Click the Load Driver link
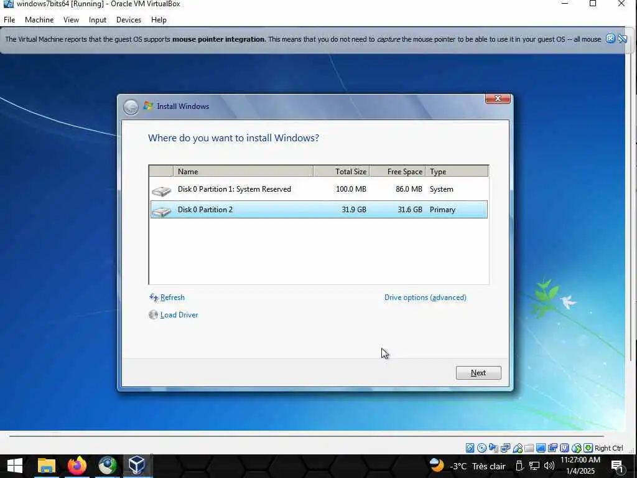This screenshot has width=637, height=478. pyautogui.click(x=179, y=314)
